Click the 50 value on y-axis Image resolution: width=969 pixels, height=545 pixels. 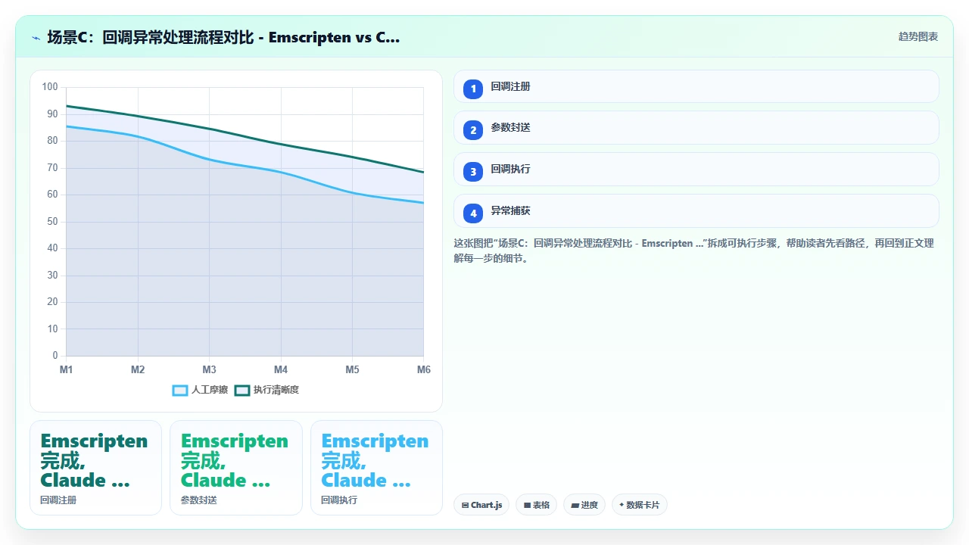(x=52, y=221)
